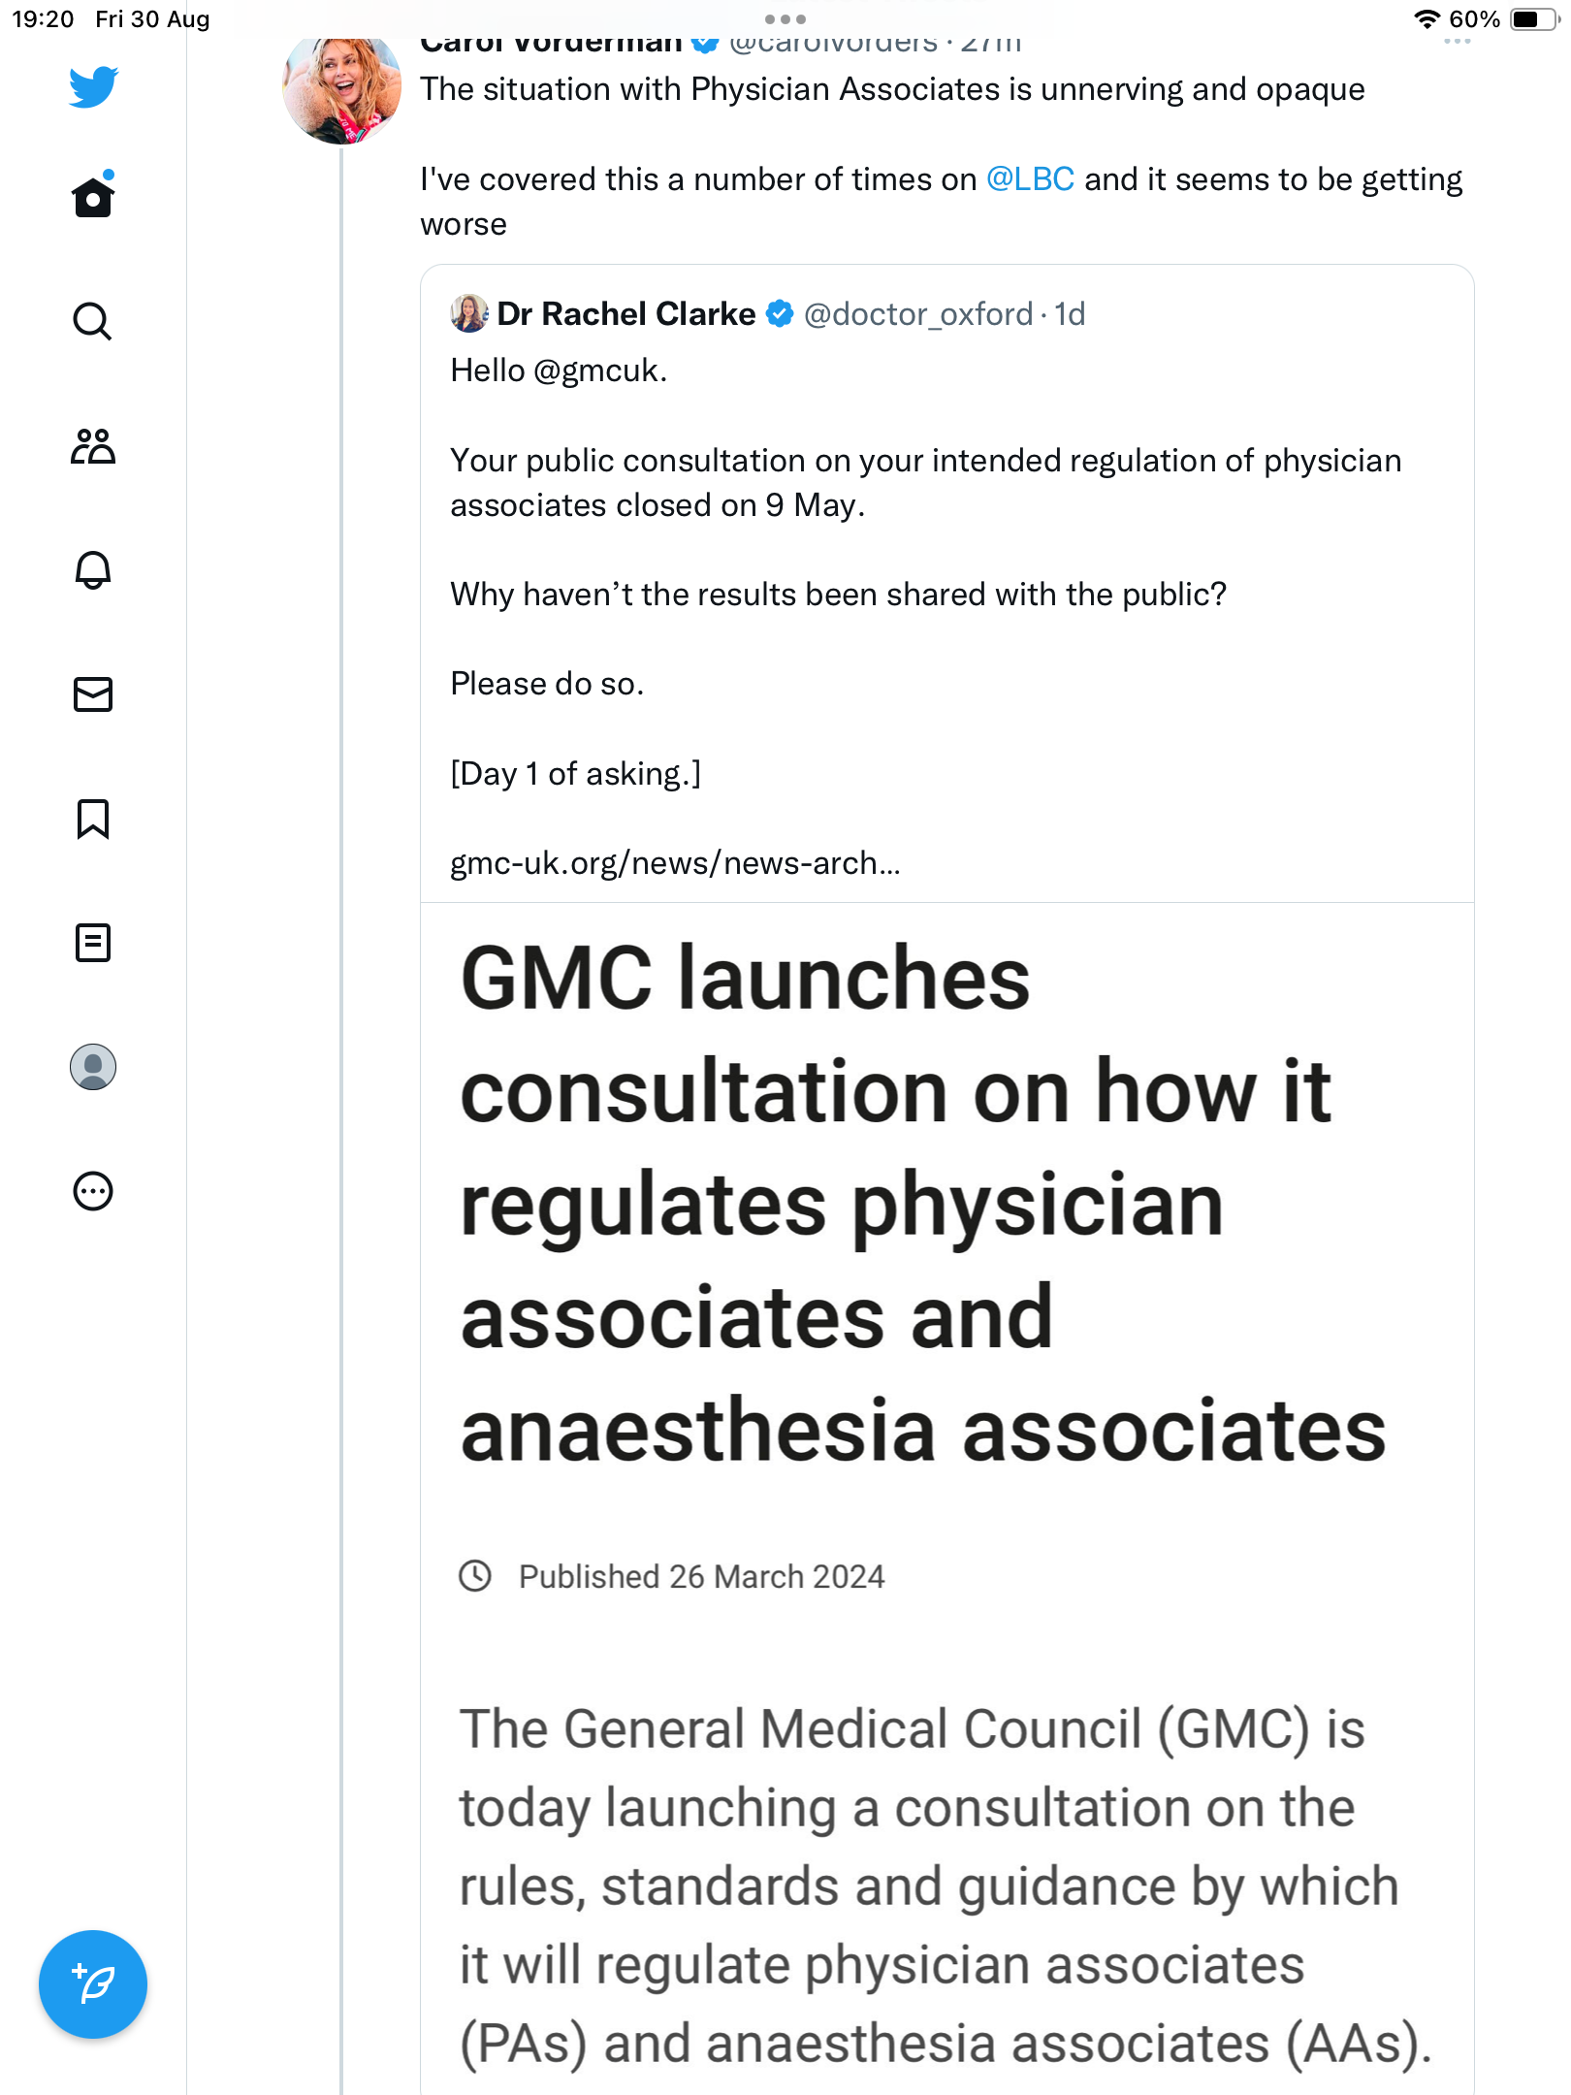Open the @LBC mention link
The height and width of the screenshot is (2095, 1571).
click(x=1030, y=179)
